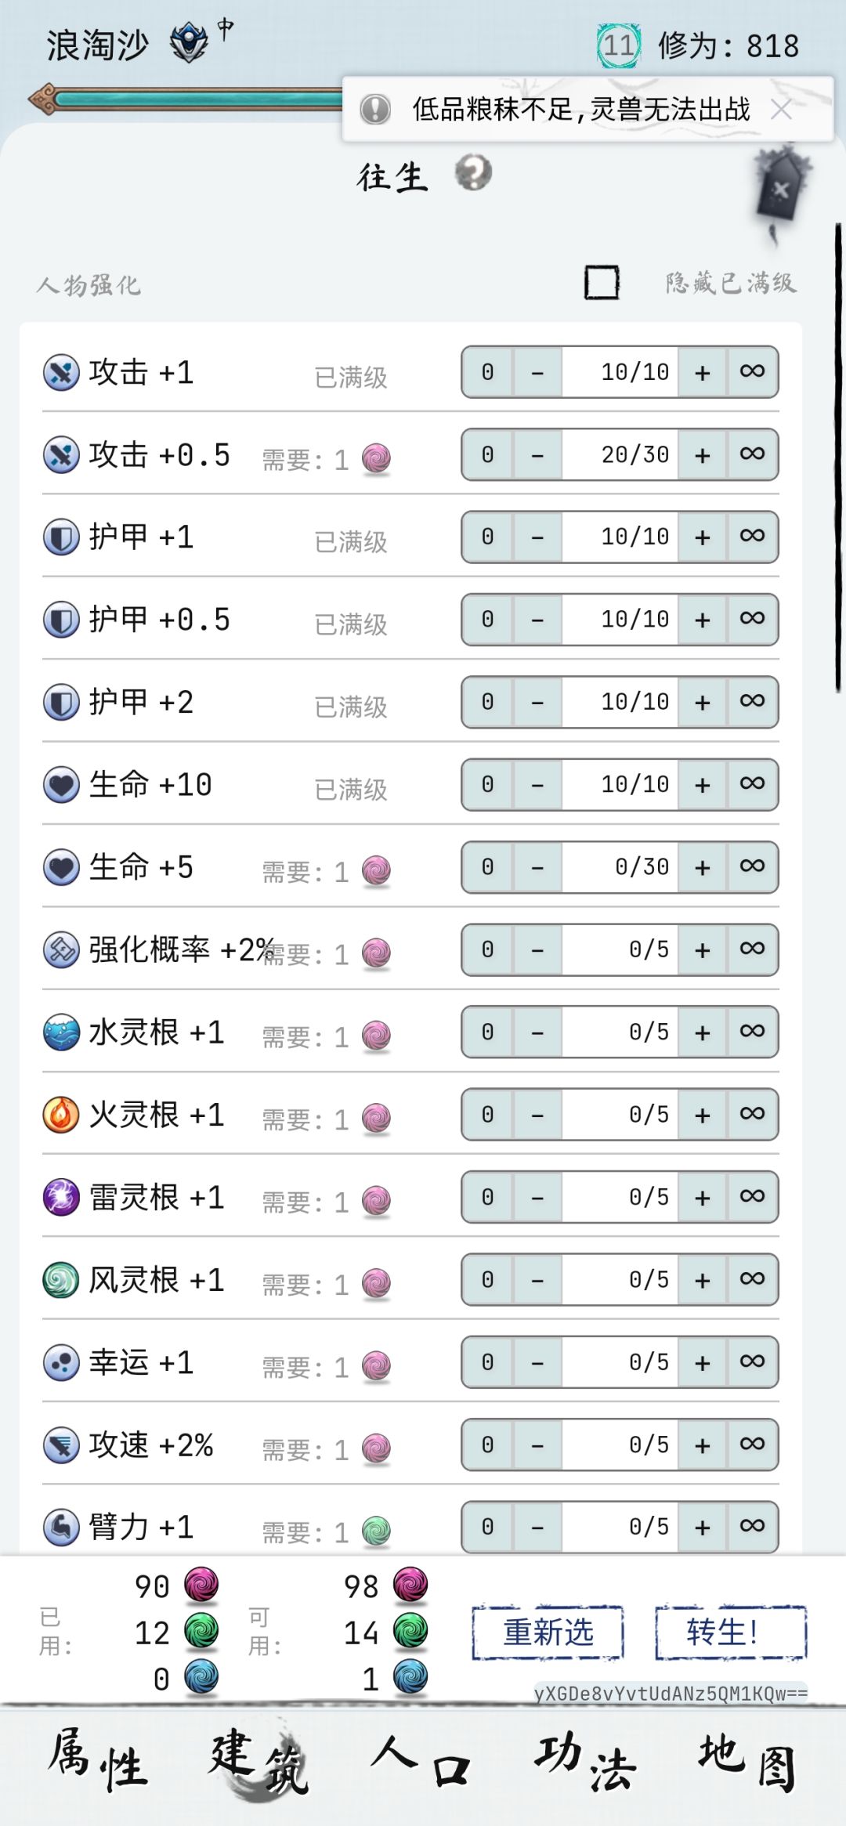Tap the rank badge icon beside 浪淘沙
The image size is (846, 1826).
(190, 43)
